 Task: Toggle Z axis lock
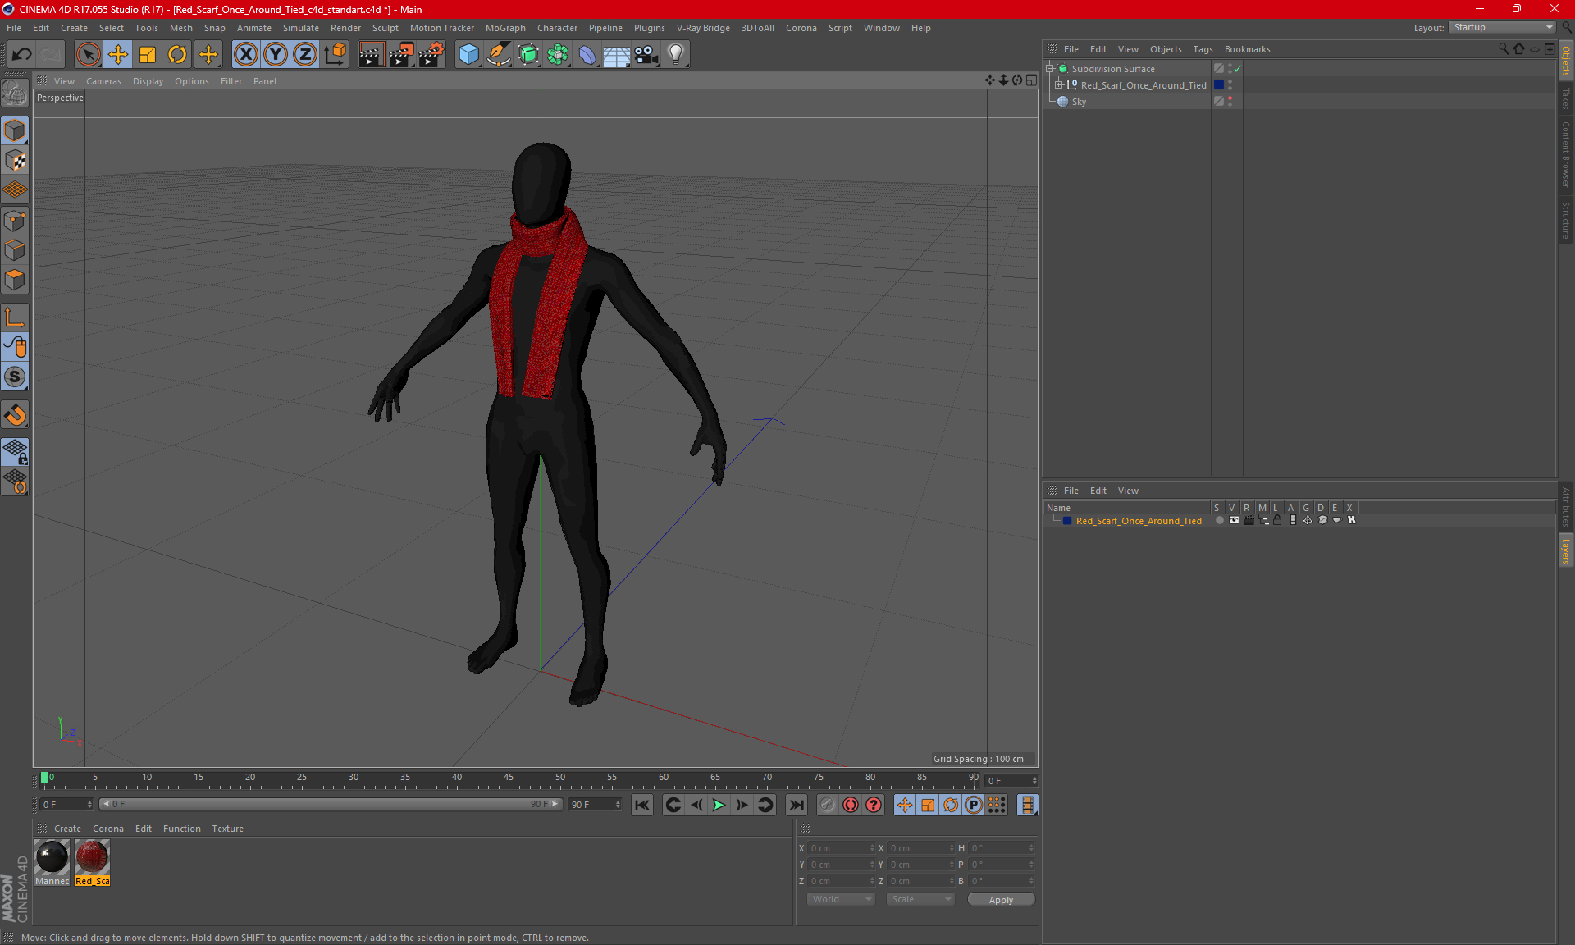(x=305, y=54)
